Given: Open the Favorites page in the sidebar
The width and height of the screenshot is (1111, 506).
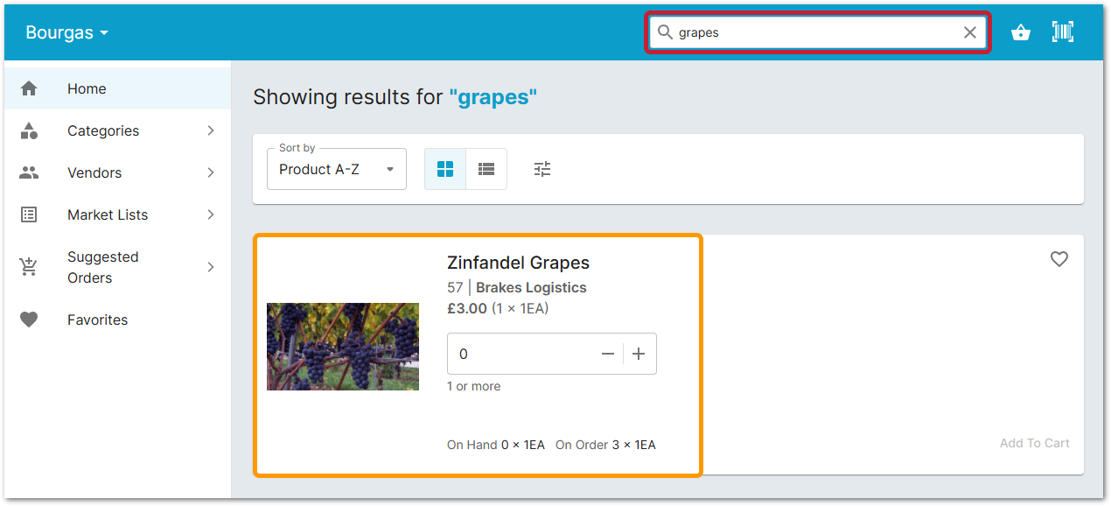Looking at the screenshot, I should [x=97, y=320].
